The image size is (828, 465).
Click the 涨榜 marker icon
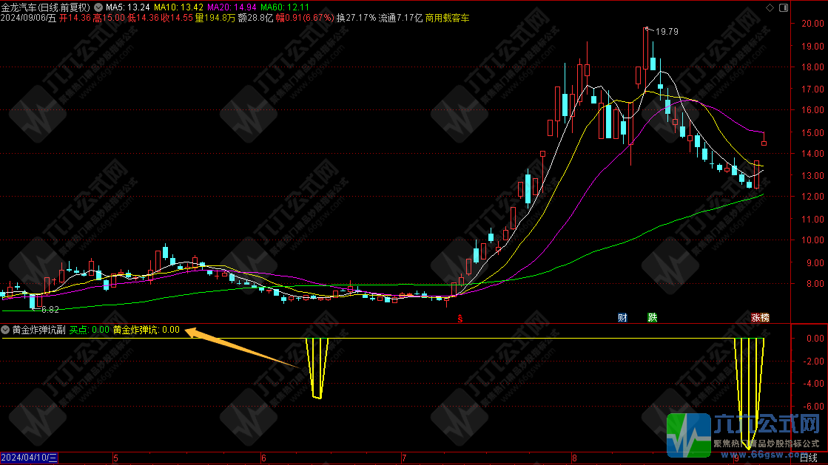(x=761, y=318)
